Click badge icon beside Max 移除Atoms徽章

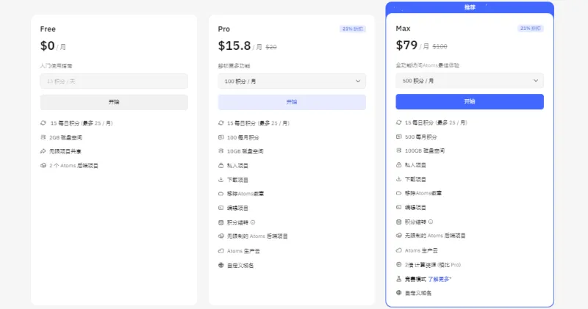coord(398,193)
